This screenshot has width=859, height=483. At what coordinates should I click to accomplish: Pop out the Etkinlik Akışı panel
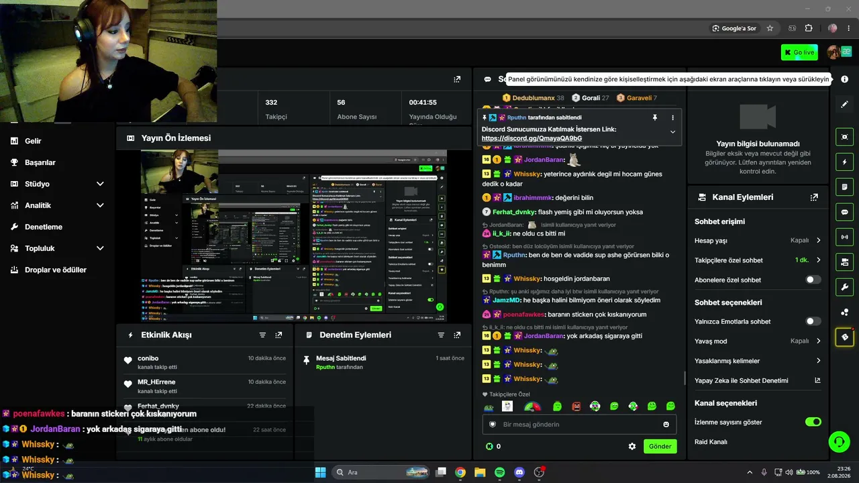click(279, 335)
